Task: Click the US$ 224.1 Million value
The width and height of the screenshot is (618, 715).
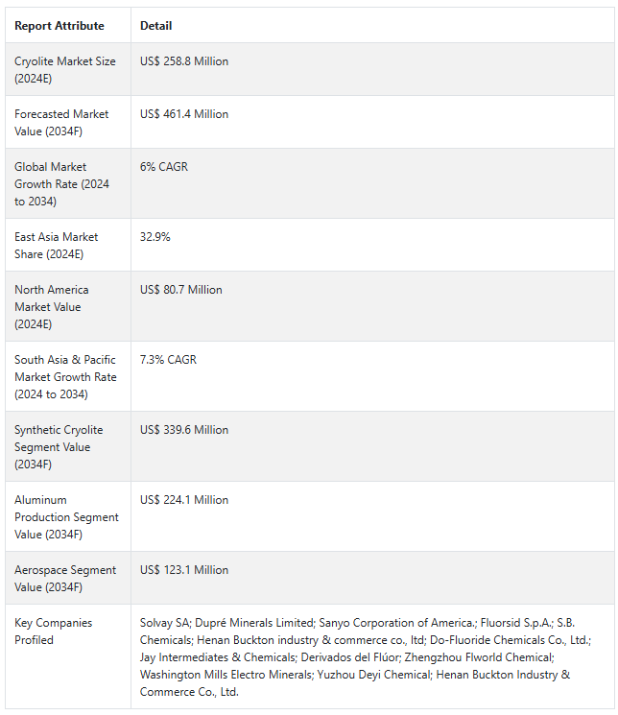Action: click(x=184, y=500)
